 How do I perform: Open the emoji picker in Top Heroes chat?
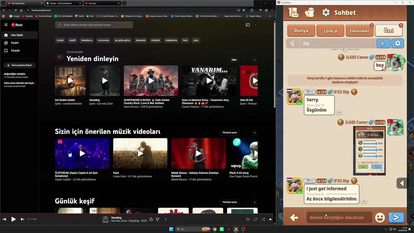point(380,218)
